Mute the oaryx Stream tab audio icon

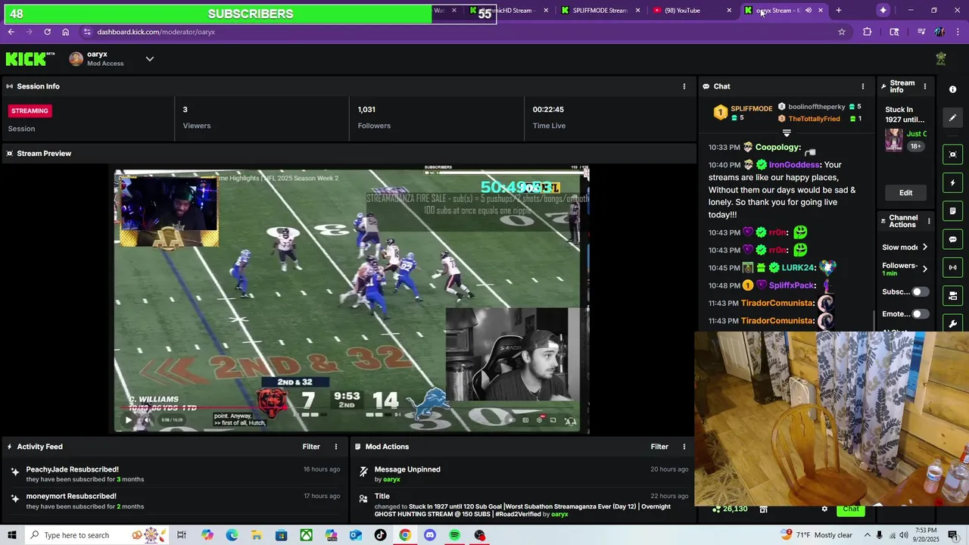[808, 11]
